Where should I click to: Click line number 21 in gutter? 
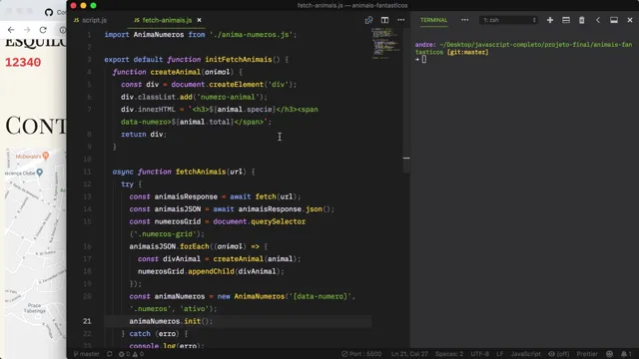click(x=87, y=321)
